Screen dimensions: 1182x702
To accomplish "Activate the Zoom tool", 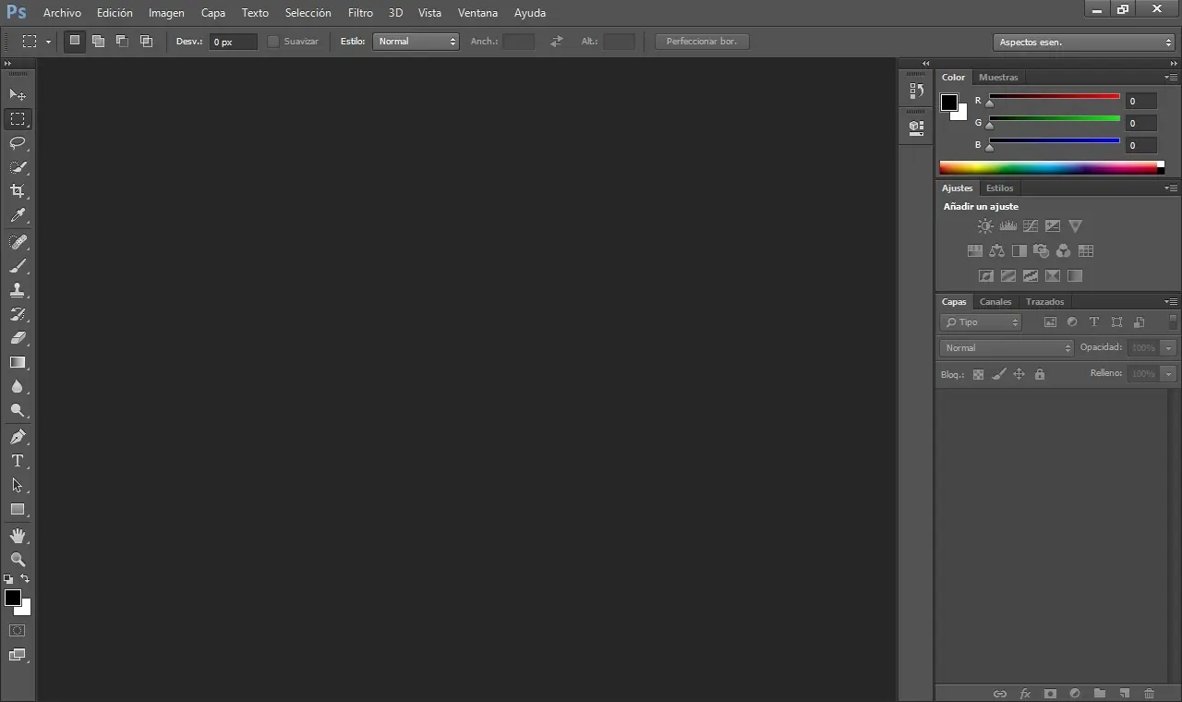I will click(17, 559).
